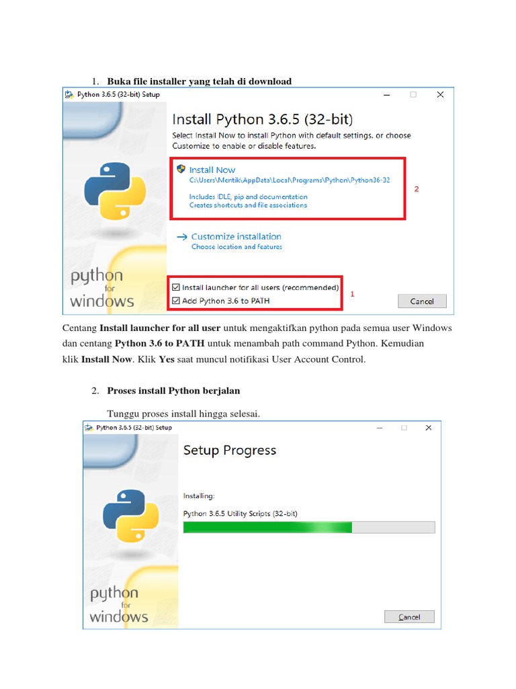Click the Choose location and features text
Image resolution: width=516 pixels, height=689 pixels.
236,247
